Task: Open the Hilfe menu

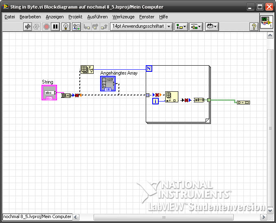Action: point(164,17)
